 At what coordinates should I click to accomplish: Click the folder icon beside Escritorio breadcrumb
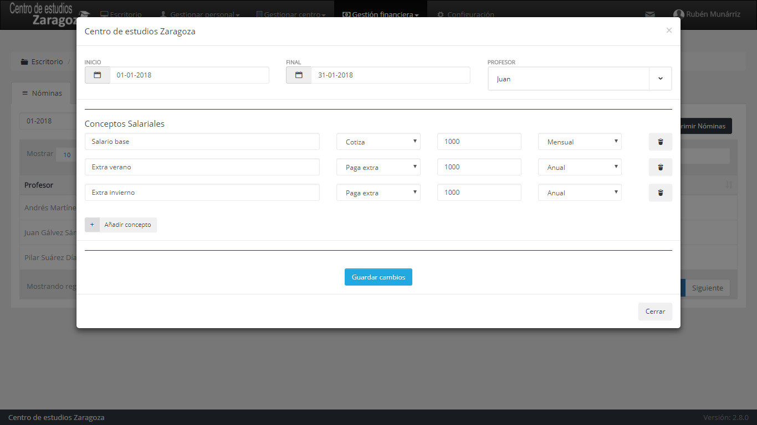click(x=24, y=62)
